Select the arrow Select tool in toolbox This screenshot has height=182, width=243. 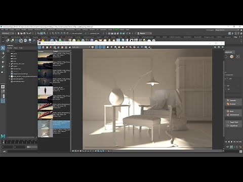(3, 48)
